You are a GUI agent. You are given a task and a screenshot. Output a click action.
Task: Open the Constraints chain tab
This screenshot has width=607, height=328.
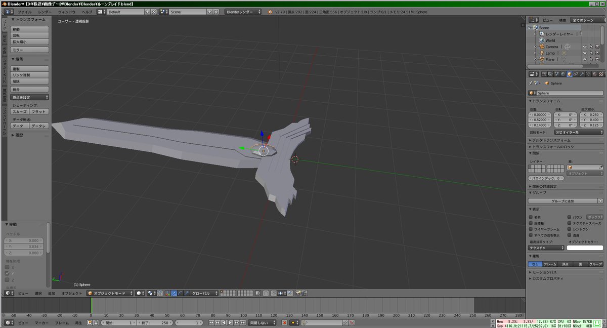(576, 74)
